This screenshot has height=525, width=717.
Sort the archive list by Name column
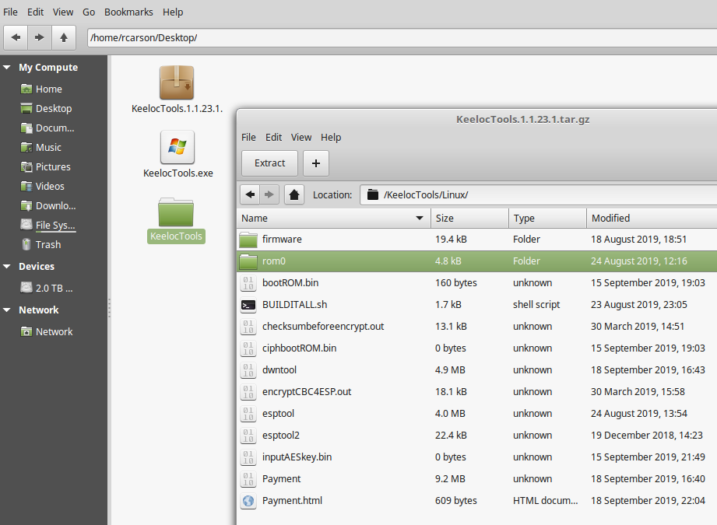[x=332, y=219]
